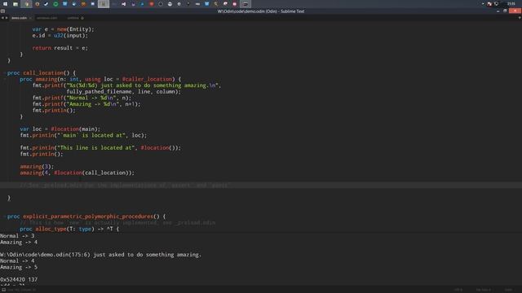Switch to the untitled tab
The image size is (522, 293).
pyautogui.click(x=73, y=18)
